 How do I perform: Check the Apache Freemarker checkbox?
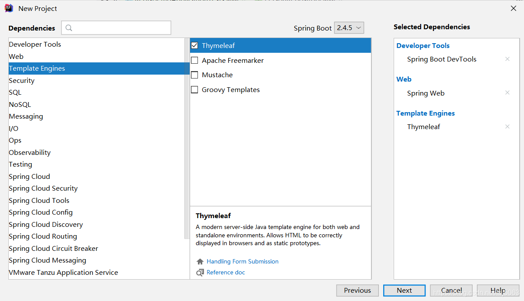pyautogui.click(x=195, y=60)
